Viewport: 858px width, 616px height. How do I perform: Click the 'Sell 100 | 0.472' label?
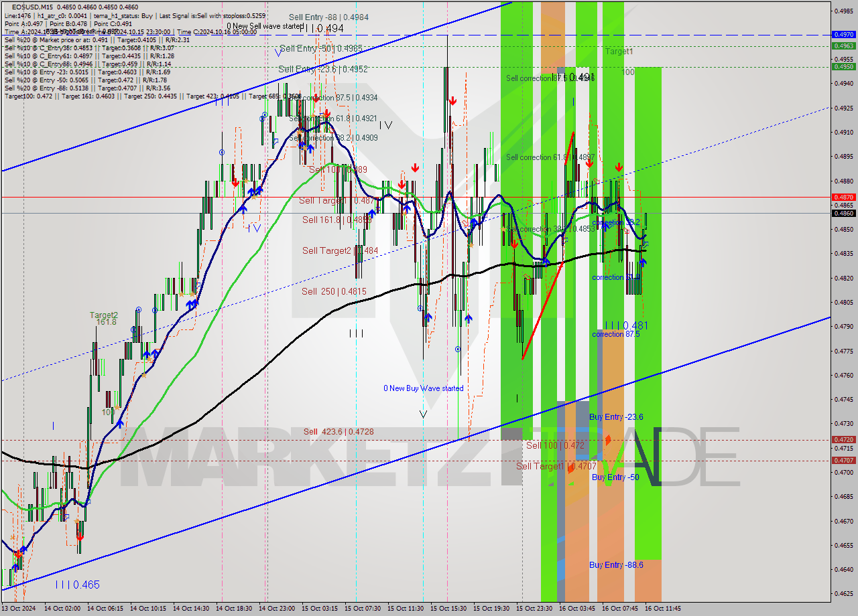pos(555,445)
